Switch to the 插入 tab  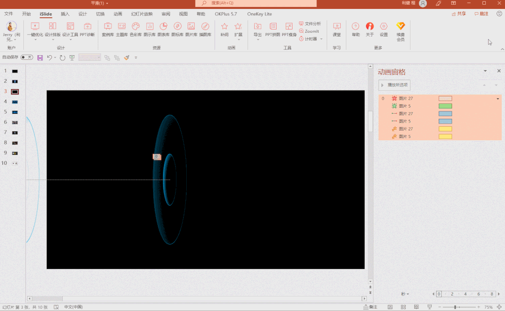[65, 14]
